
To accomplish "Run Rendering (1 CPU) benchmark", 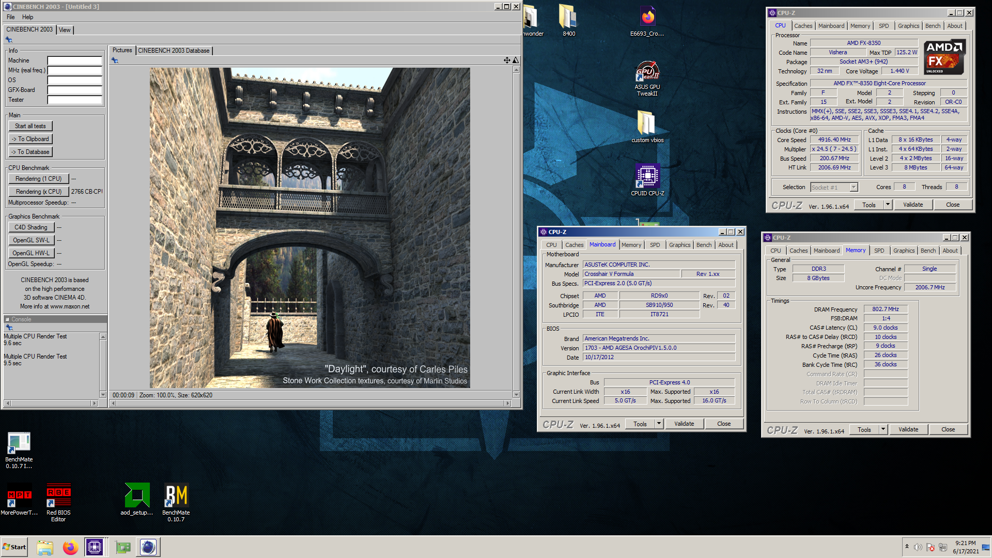I will 39,179.
